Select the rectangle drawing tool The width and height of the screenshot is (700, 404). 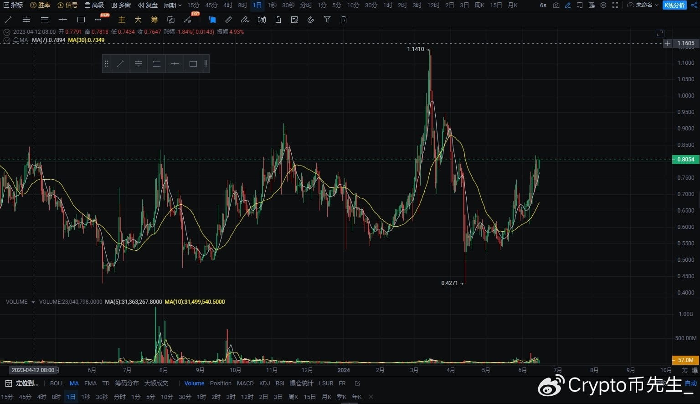click(x=81, y=20)
